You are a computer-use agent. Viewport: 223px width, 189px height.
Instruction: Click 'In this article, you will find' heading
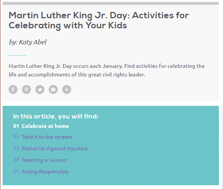(x=56, y=117)
